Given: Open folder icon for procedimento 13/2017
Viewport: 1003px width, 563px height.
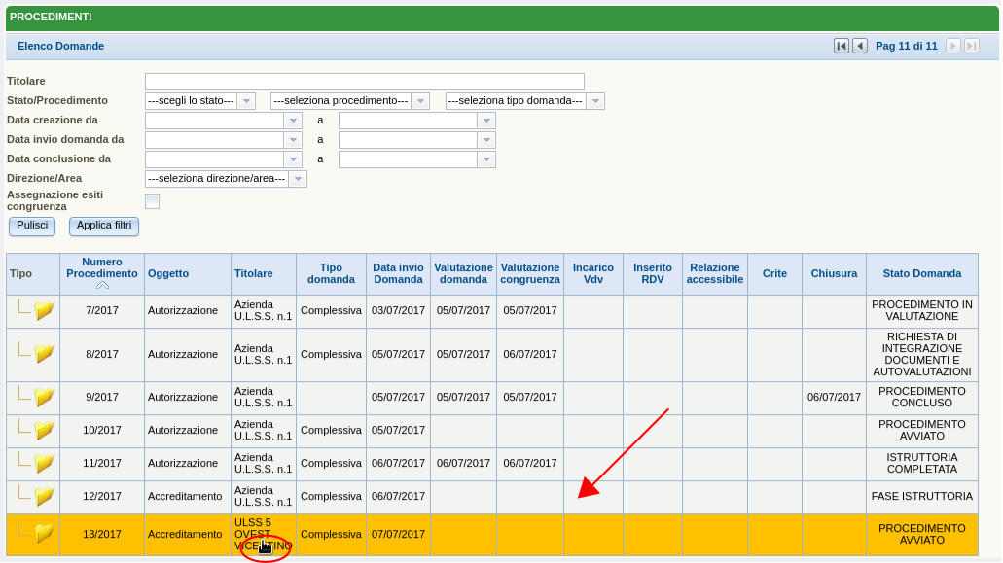Looking at the screenshot, I should [x=44, y=534].
